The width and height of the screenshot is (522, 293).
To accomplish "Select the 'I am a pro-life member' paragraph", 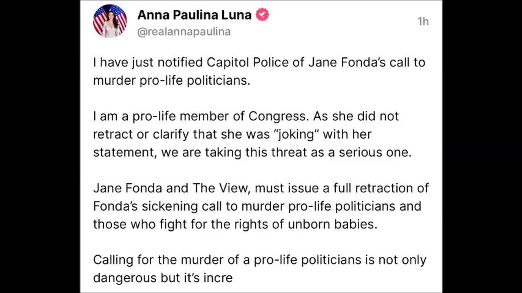I will pos(252,134).
